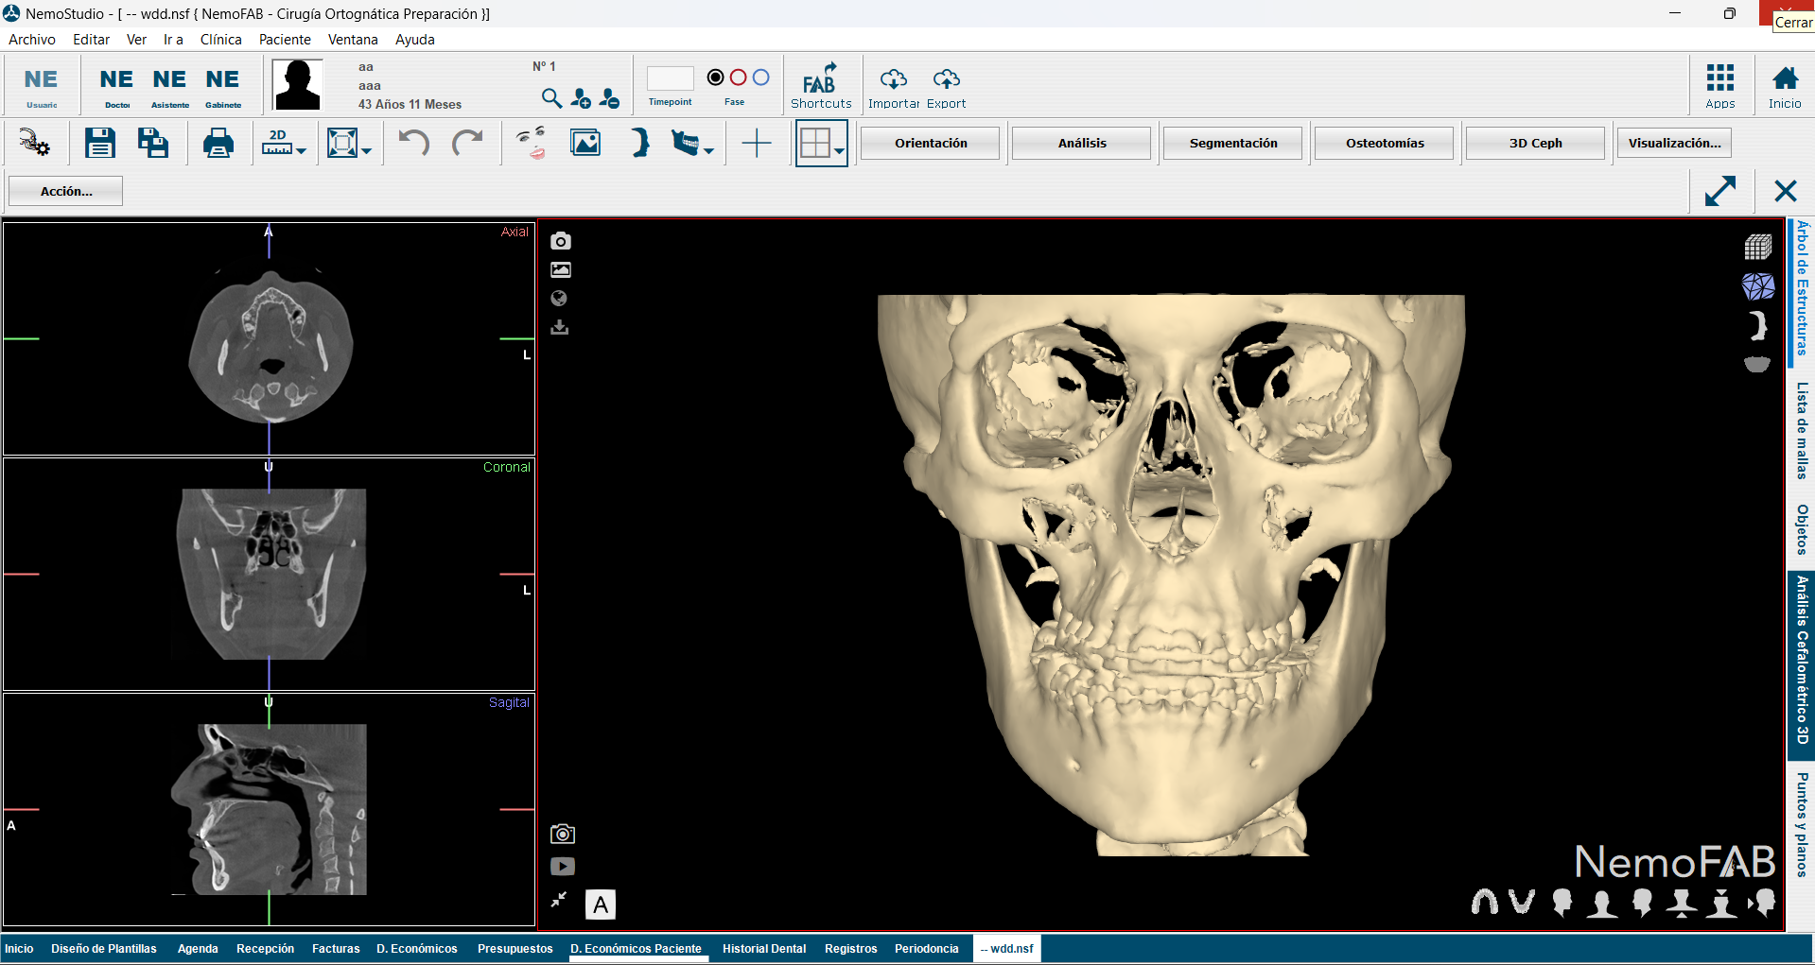Set posterior head view with arrow

(1762, 903)
